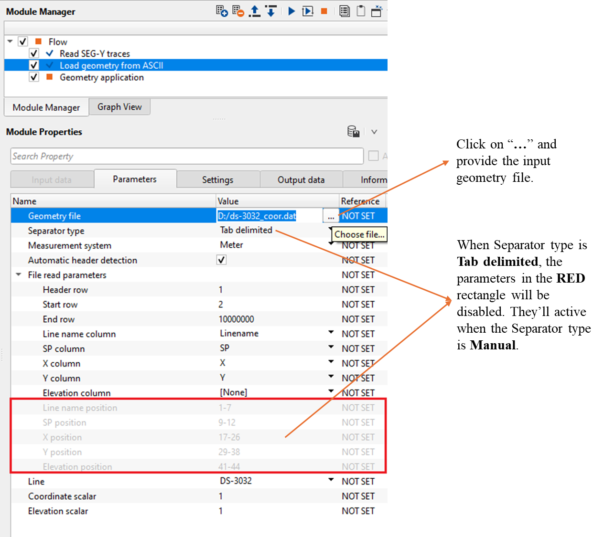Switch to the Graph View tab
The height and width of the screenshot is (537, 604).
tap(119, 107)
